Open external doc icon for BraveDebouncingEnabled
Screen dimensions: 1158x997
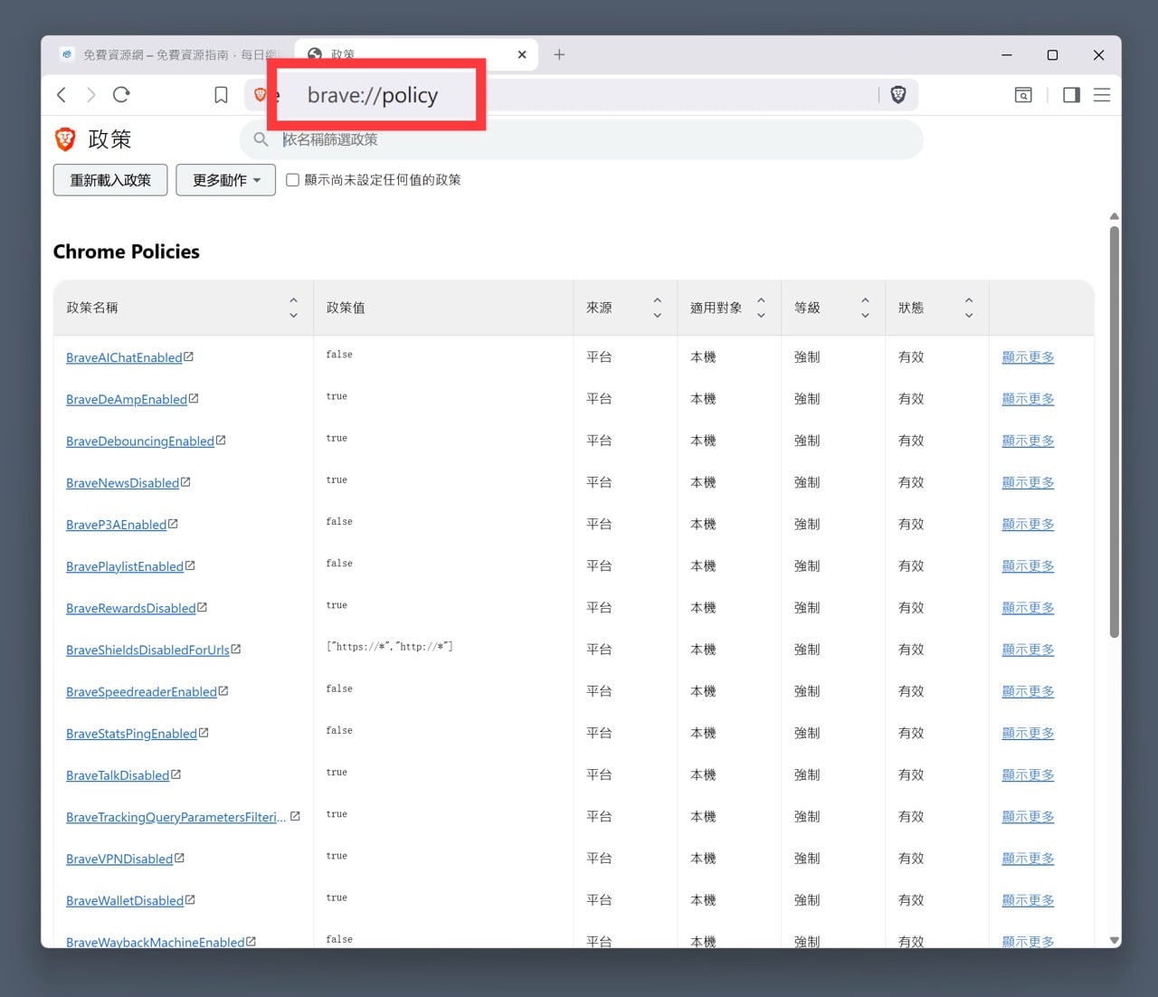pos(221,441)
